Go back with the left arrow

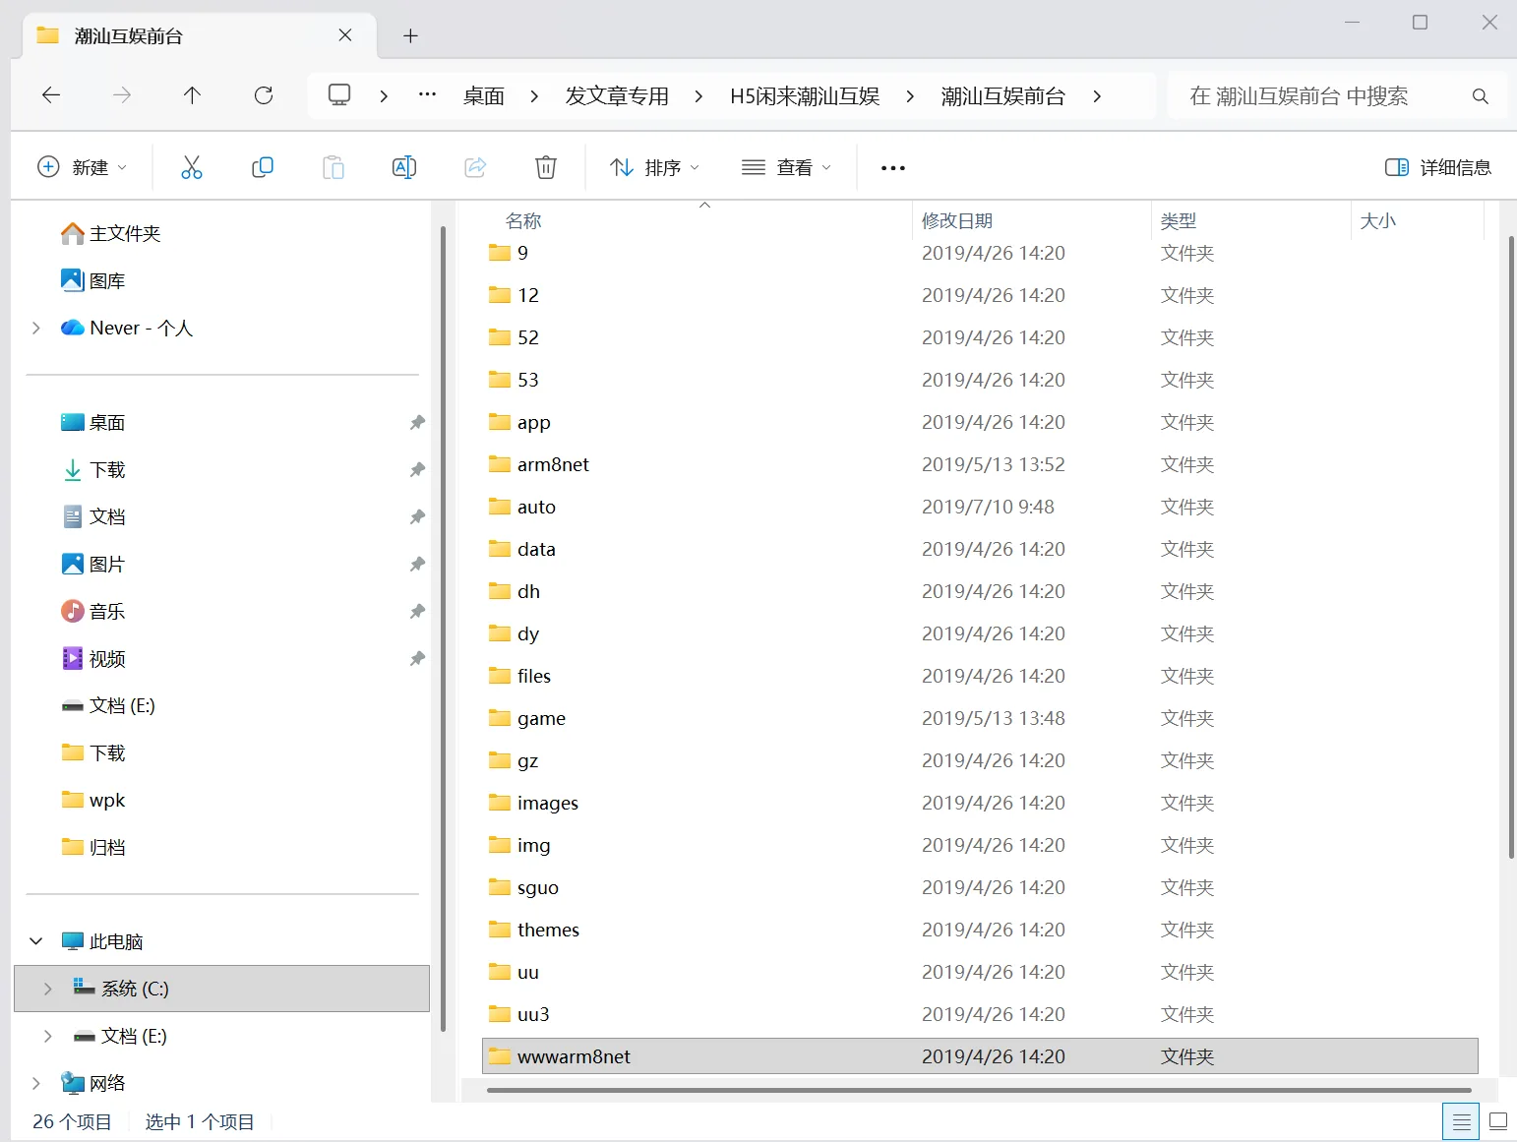pos(51,95)
